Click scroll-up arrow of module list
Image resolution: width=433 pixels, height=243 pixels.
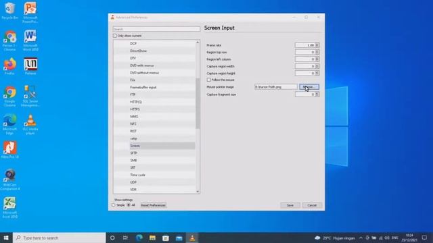point(198,42)
